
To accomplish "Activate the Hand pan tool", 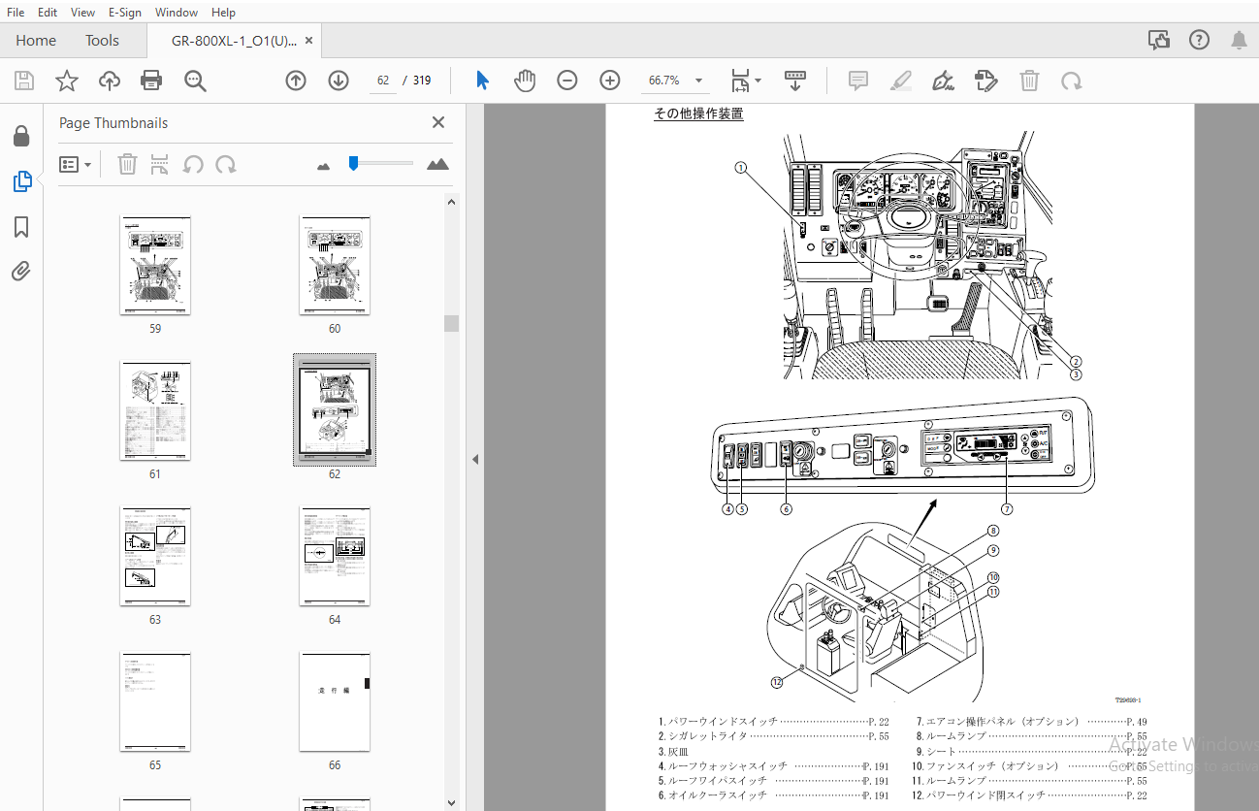I will 525,81.
